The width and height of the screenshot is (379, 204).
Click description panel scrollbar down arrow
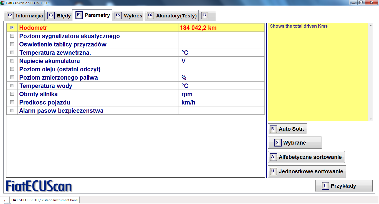click(371, 119)
